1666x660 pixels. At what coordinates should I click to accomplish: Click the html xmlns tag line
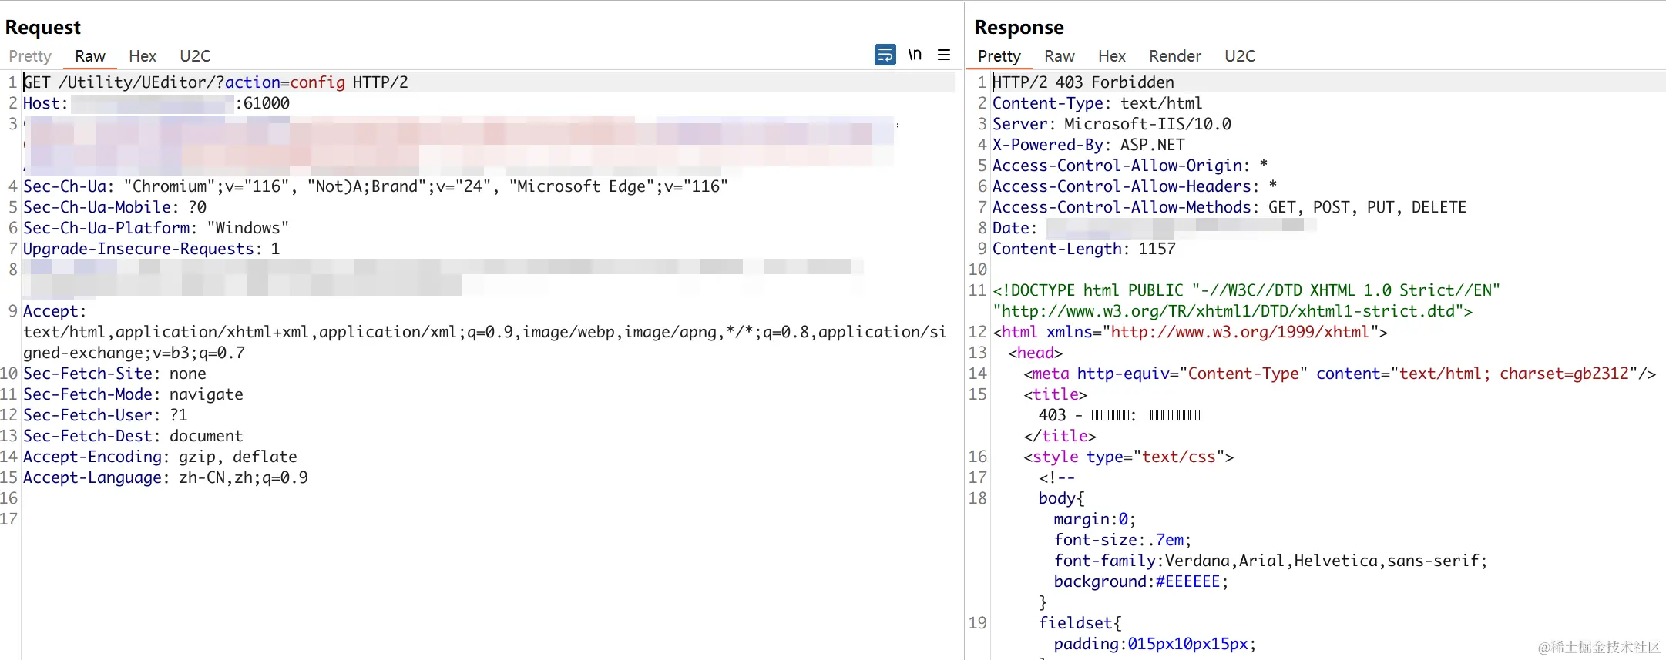pyautogui.click(x=1191, y=332)
